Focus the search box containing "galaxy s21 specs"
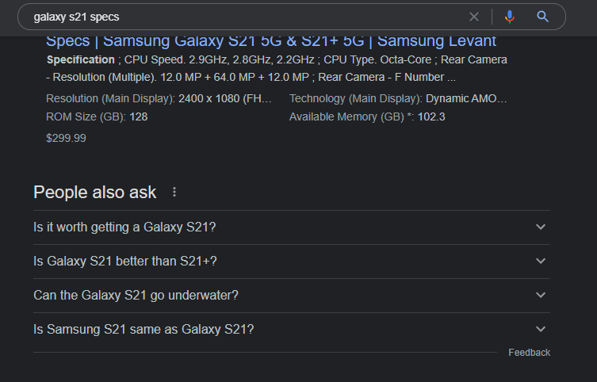This screenshot has height=382, width=597. pyautogui.click(x=238, y=17)
